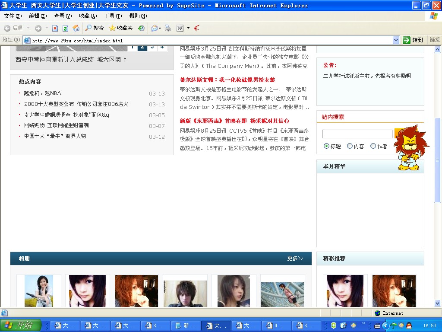Screen dimensions: 442x332
Task: Open the 收藏(A) menu
Action: click(88, 16)
